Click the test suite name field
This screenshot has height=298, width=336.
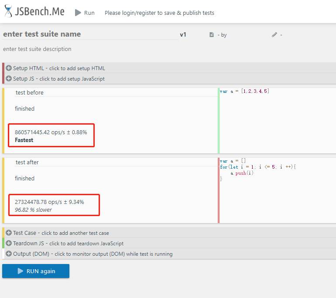(90, 34)
